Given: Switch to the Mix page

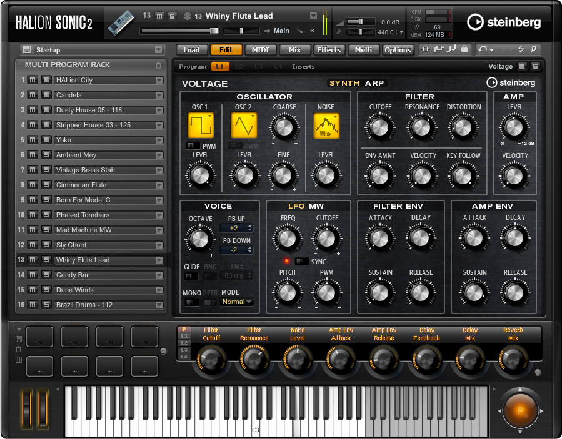Looking at the screenshot, I should pyautogui.click(x=294, y=50).
